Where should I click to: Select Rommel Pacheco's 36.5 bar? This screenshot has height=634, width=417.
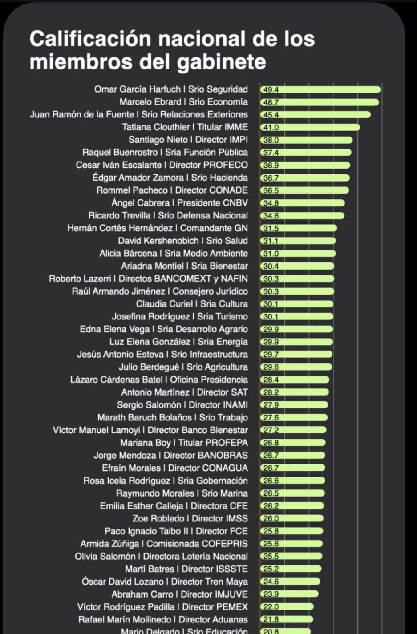[304, 190]
